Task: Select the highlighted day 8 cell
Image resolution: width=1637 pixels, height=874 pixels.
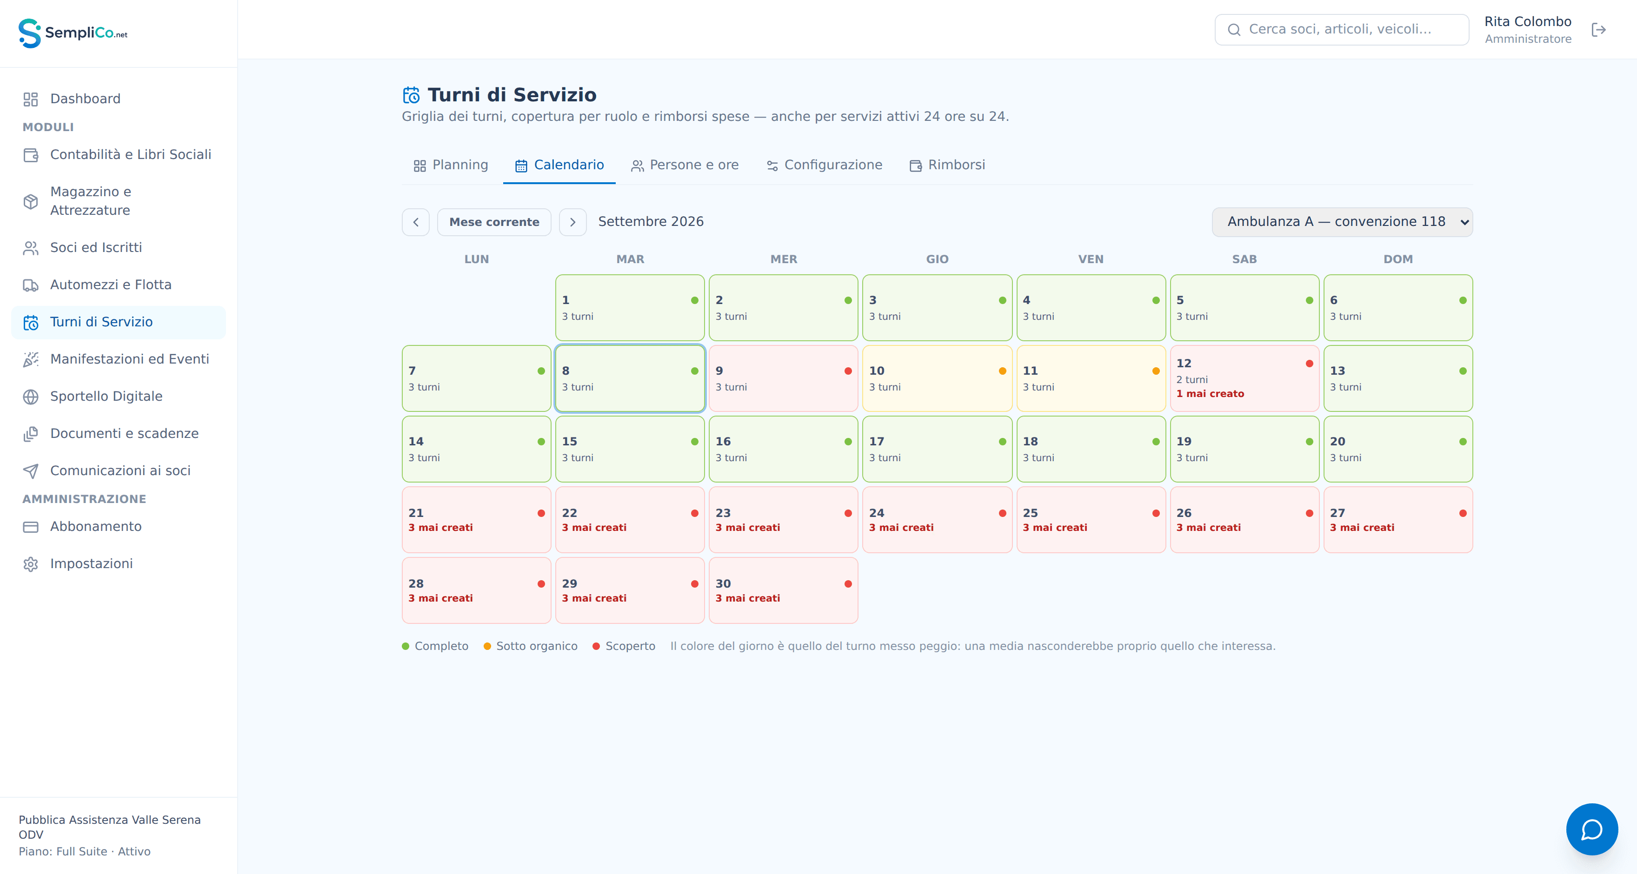Action: [630, 378]
